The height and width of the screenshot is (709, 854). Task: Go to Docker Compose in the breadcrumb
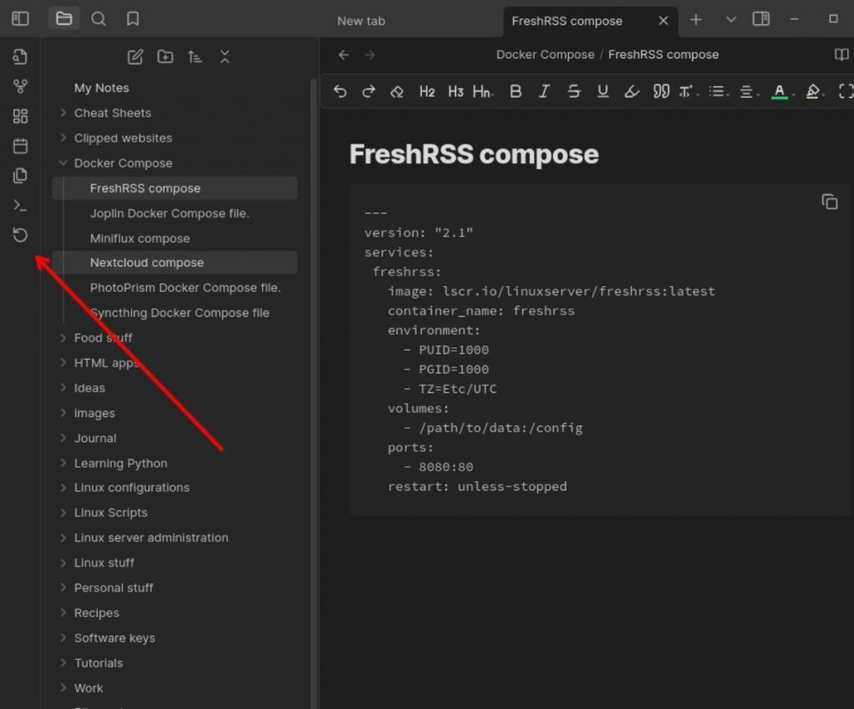pyautogui.click(x=545, y=55)
